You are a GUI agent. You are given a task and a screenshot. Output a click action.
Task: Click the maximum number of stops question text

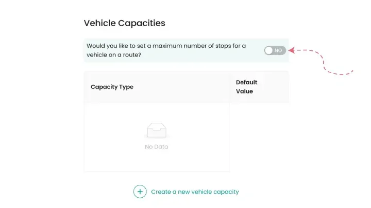pos(166,50)
